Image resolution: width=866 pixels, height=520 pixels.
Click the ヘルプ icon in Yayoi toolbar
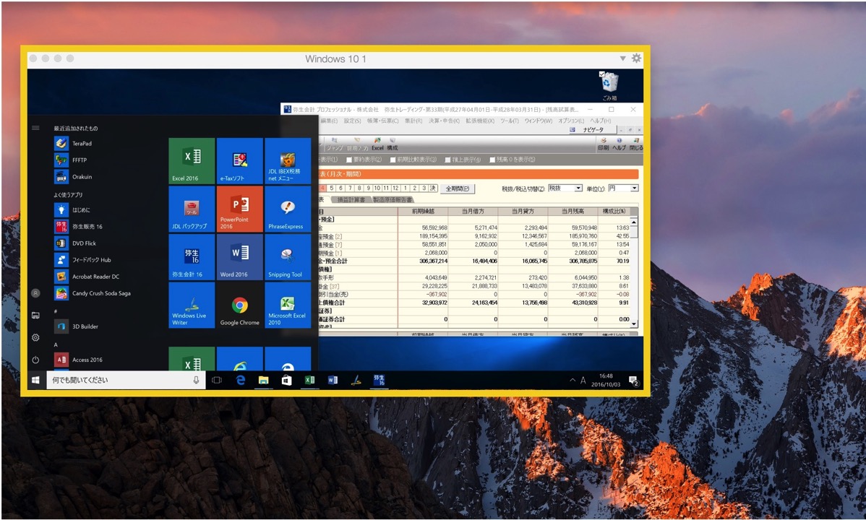[619, 144]
